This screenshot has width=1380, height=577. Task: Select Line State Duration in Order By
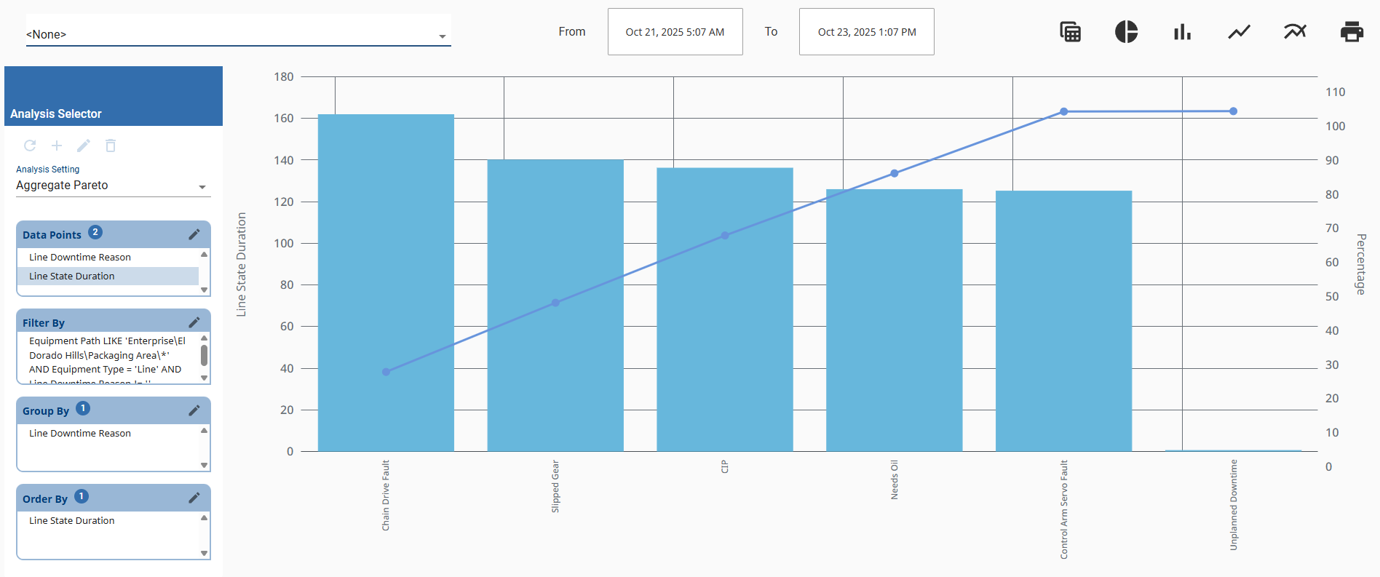[108, 520]
